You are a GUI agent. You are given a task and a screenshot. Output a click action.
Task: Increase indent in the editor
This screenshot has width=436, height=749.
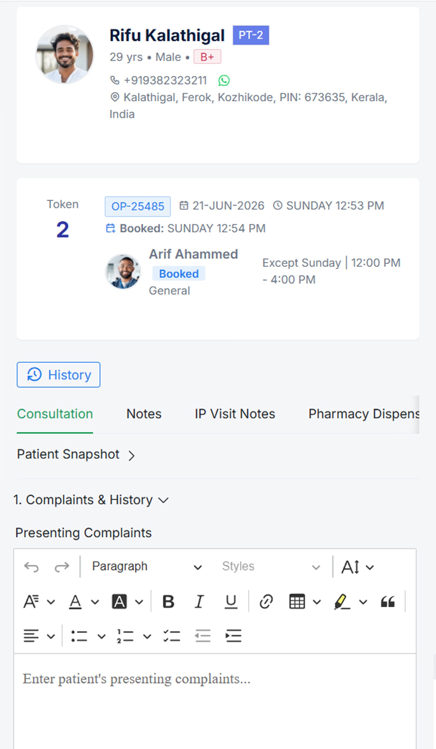(x=233, y=636)
